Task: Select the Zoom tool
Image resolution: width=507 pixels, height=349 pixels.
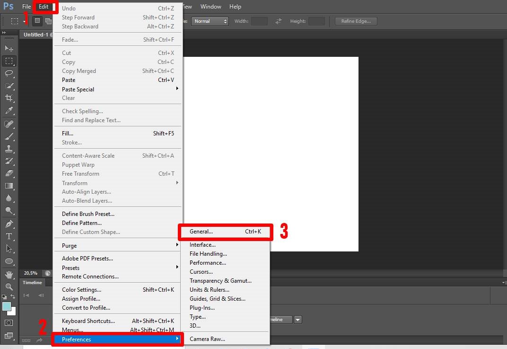Action: tap(9, 286)
